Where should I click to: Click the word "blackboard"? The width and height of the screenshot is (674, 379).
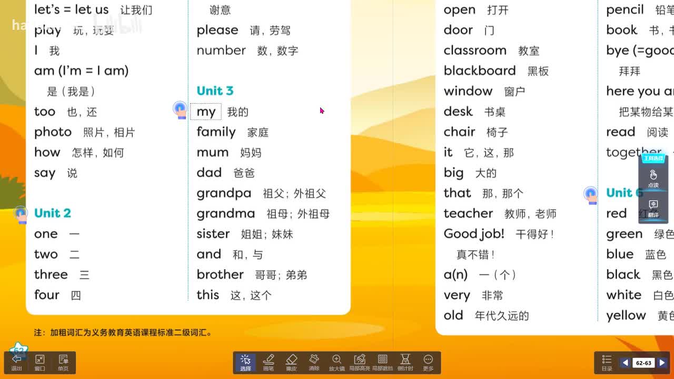[480, 71]
